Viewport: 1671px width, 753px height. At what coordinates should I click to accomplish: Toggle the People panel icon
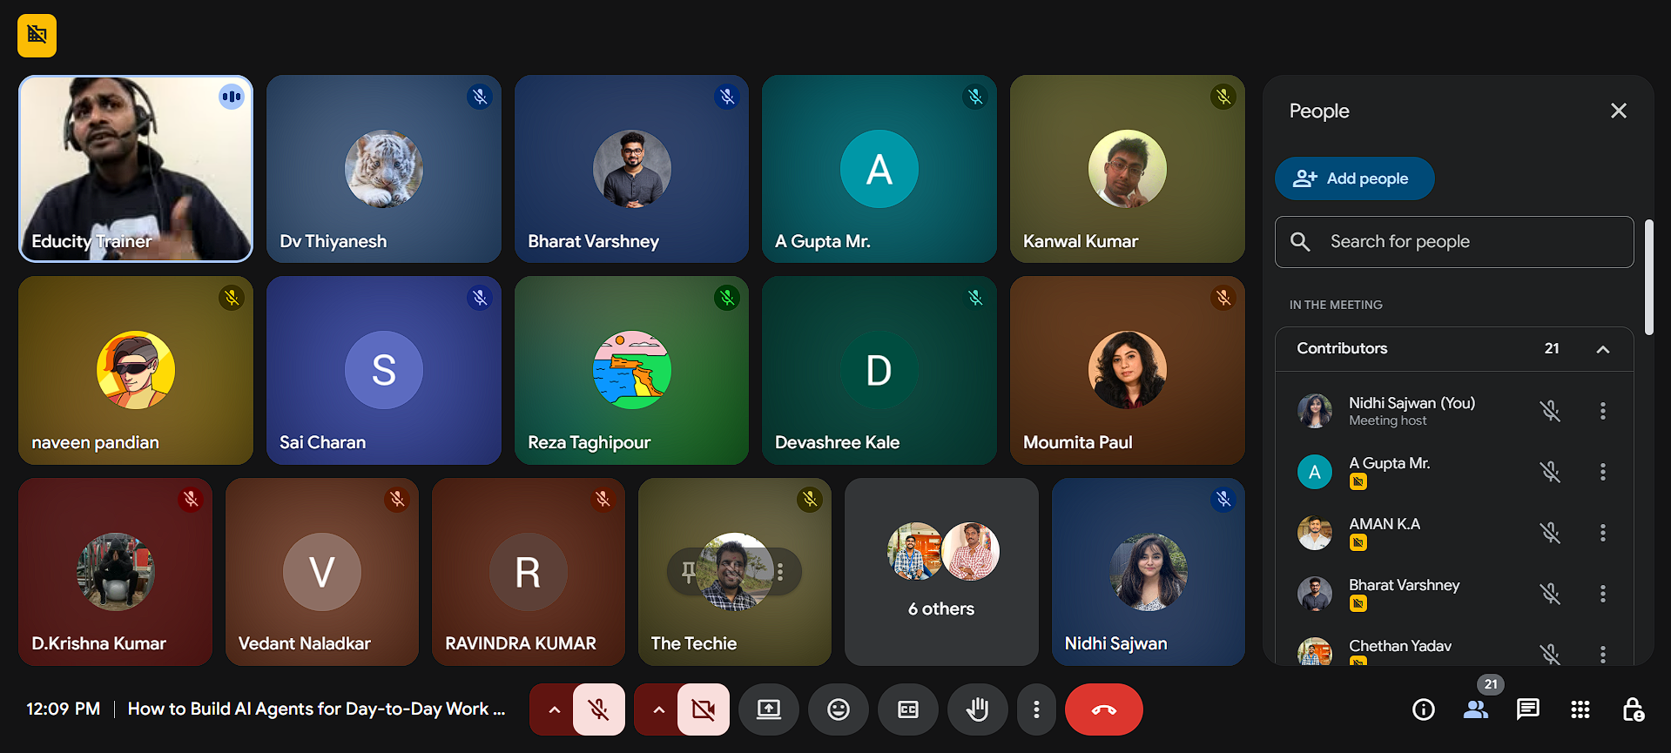[1476, 709]
